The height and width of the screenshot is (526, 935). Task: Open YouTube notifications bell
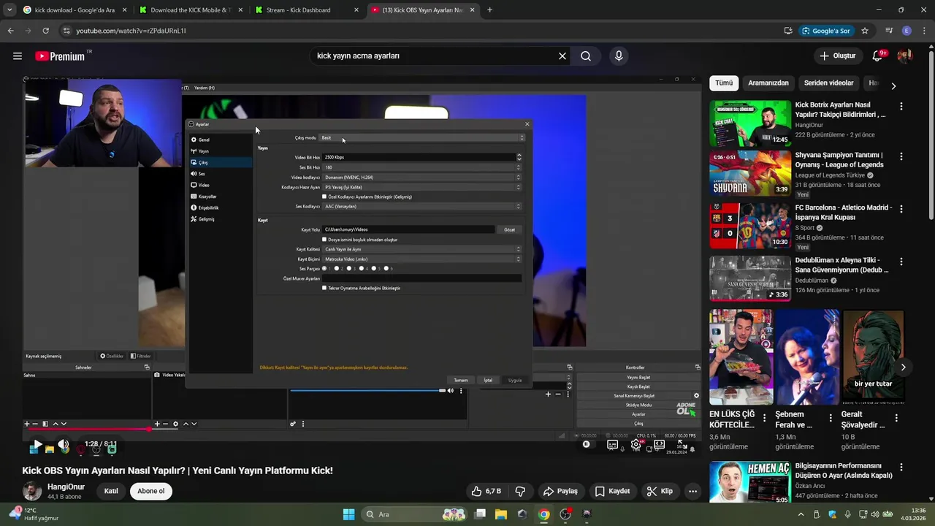point(878,56)
